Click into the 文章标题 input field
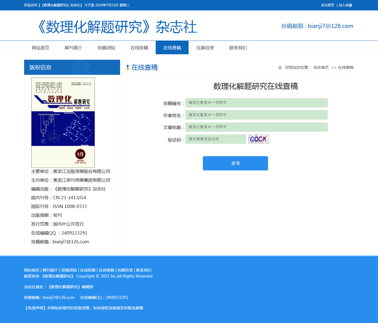This screenshot has width=378, height=323. (x=256, y=127)
